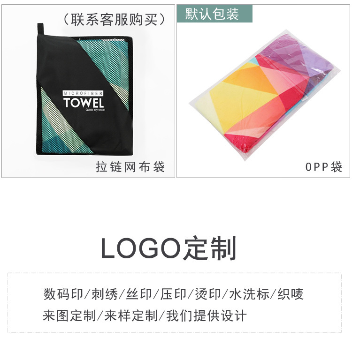The image size is (352, 338).
Task: Select the 烫印 option text
Action: tap(208, 294)
